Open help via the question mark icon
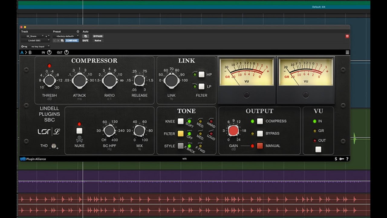This screenshot has width=387, height=218. 347,159
